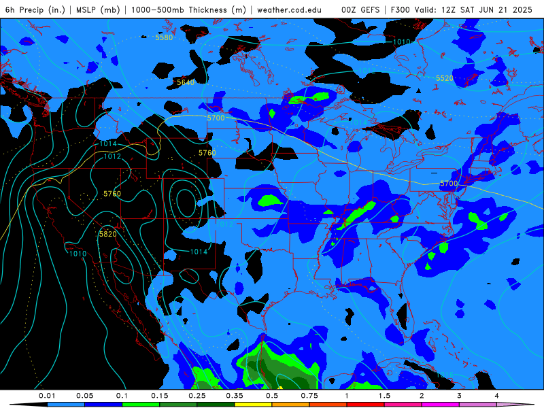This screenshot has width=544, height=408.
Task: Click the "MSLP (mb)" header label
Action: tap(97, 10)
